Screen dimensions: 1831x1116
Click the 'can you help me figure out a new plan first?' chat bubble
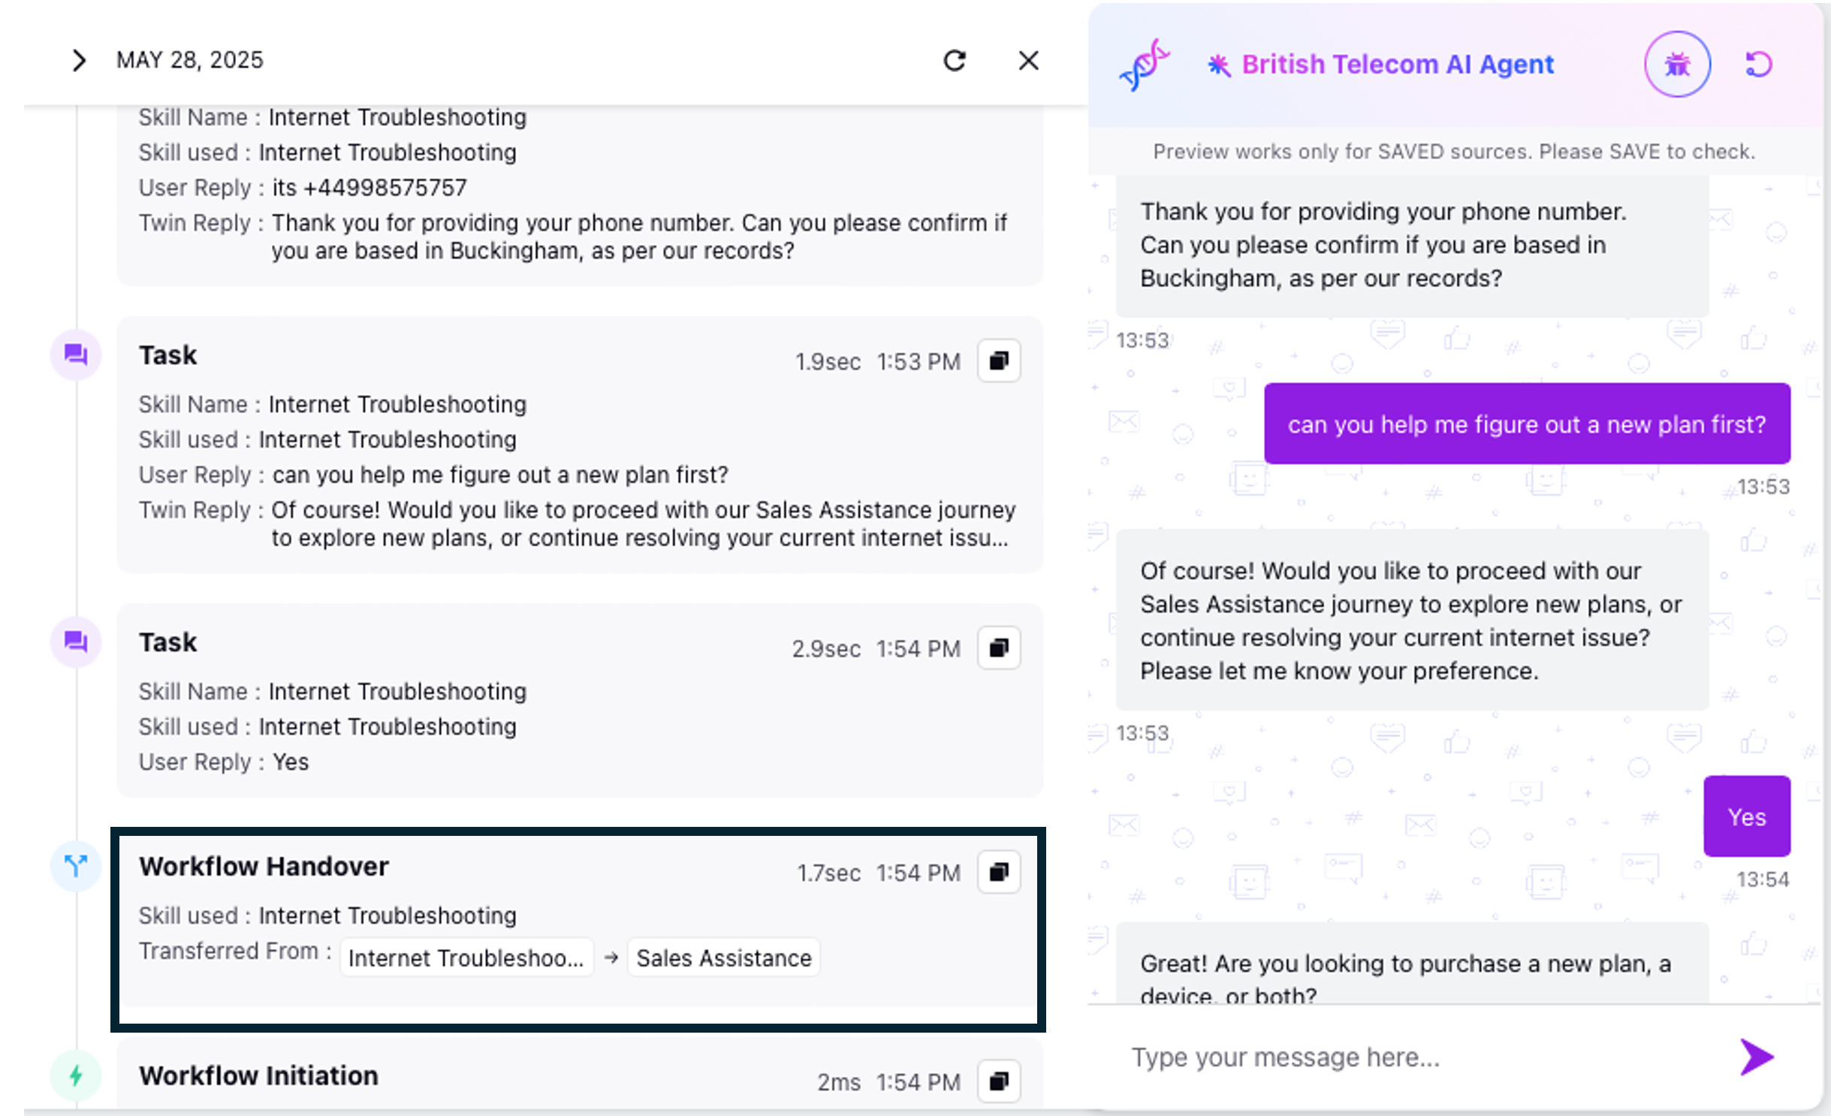[x=1527, y=424]
